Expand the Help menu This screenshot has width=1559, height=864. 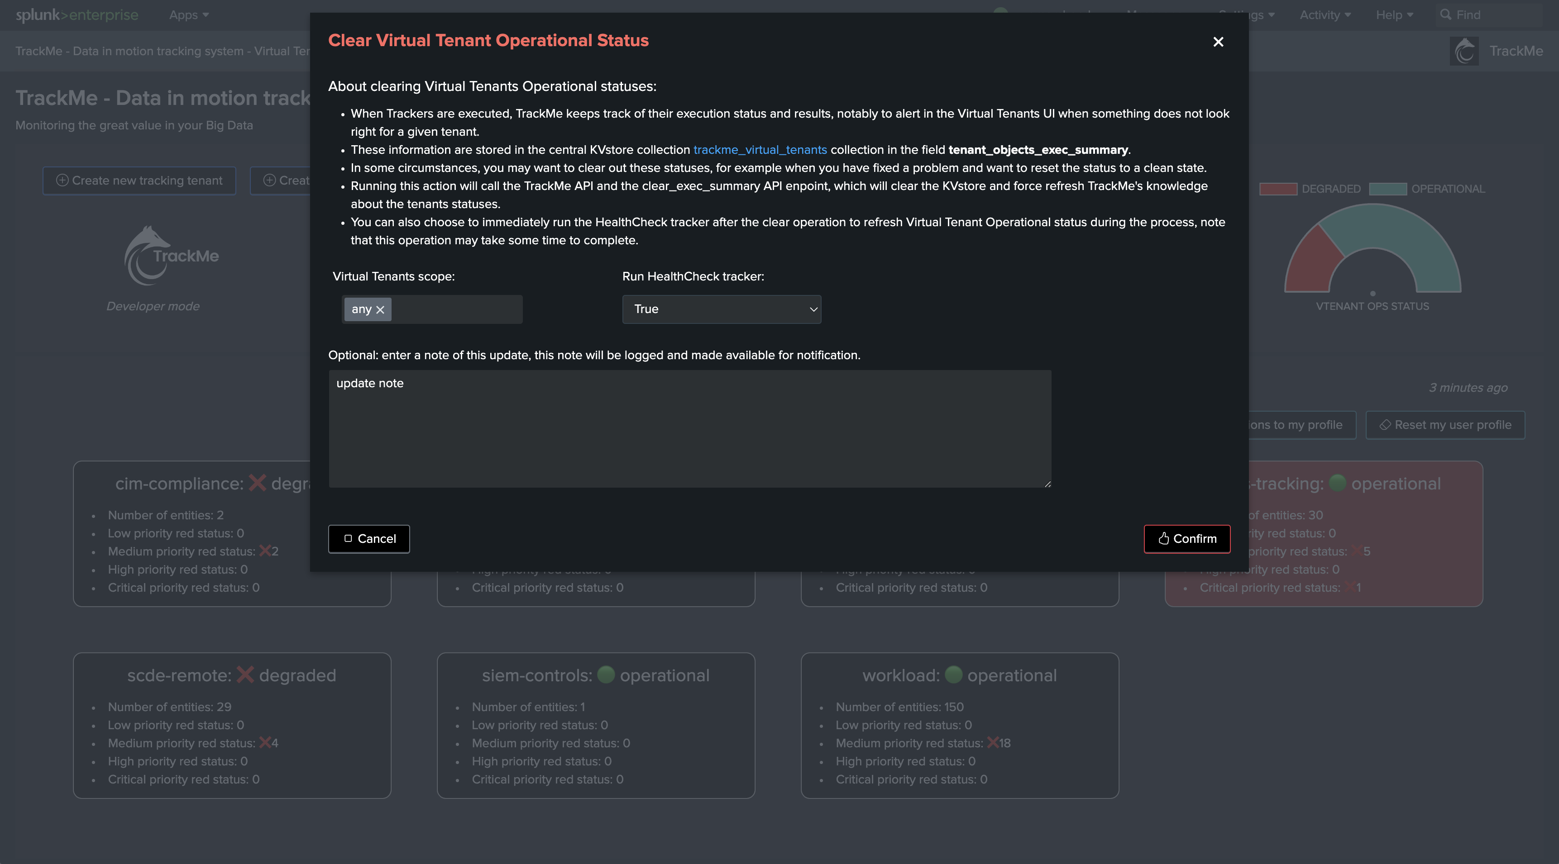pos(1394,15)
